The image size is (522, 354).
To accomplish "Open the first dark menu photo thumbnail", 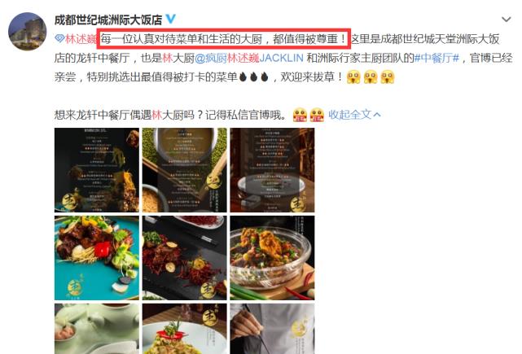I will click(x=97, y=170).
